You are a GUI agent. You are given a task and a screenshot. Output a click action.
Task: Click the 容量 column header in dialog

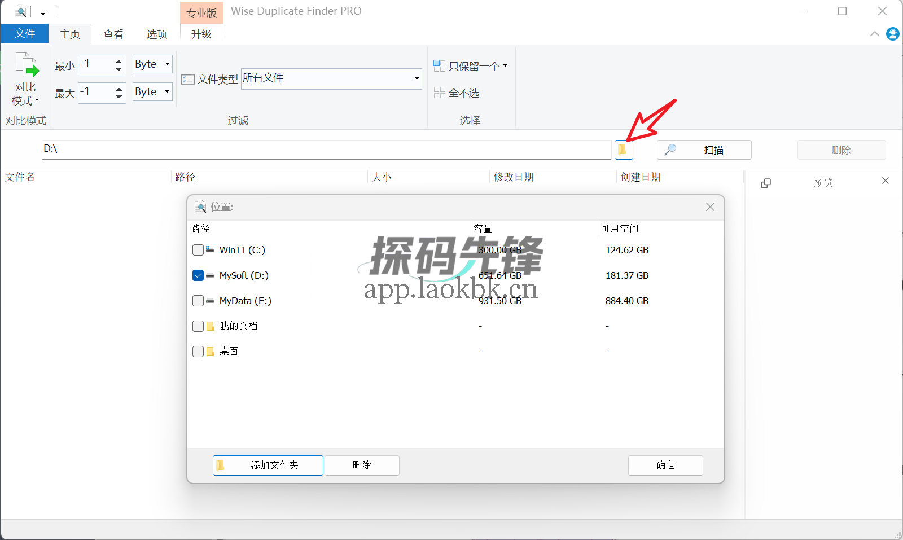click(x=483, y=229)
